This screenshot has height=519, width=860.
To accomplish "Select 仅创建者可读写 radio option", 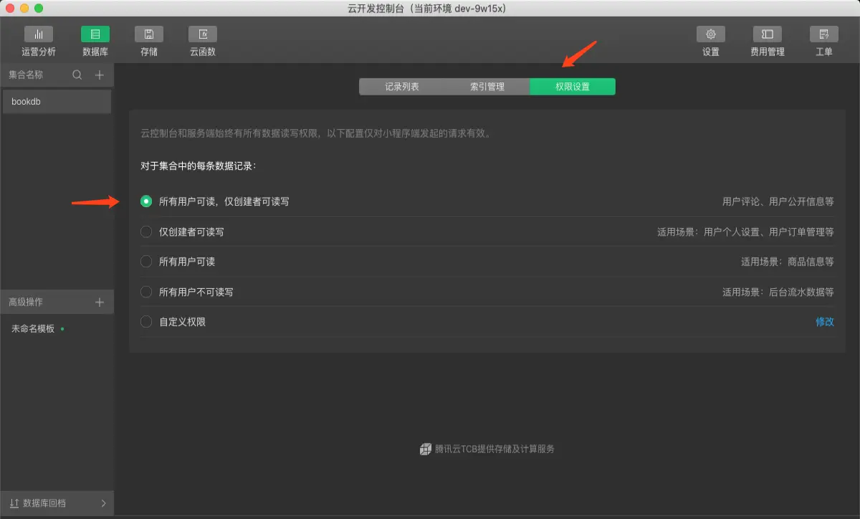I will [x=146, y=232].
